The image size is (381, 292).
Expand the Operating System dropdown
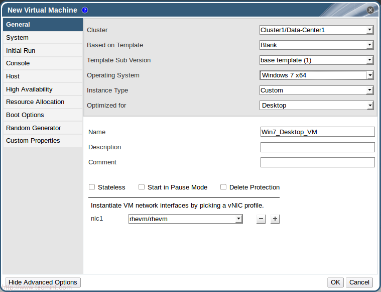click(316, 75)
